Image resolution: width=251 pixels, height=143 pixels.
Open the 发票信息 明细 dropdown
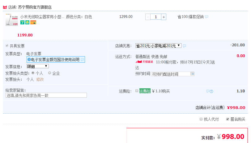click(x=38, y=66)
